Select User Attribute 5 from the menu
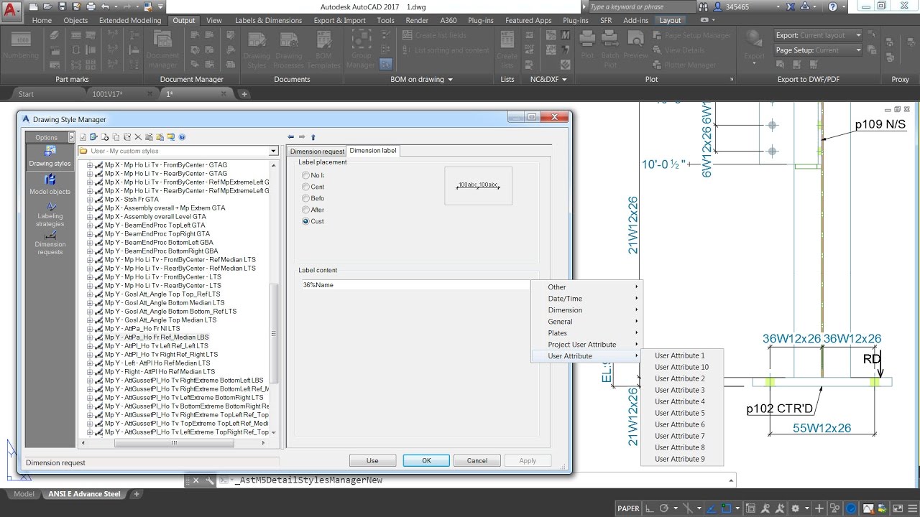The height and width of the screenshot is (517, 920). tap(679, 413)
